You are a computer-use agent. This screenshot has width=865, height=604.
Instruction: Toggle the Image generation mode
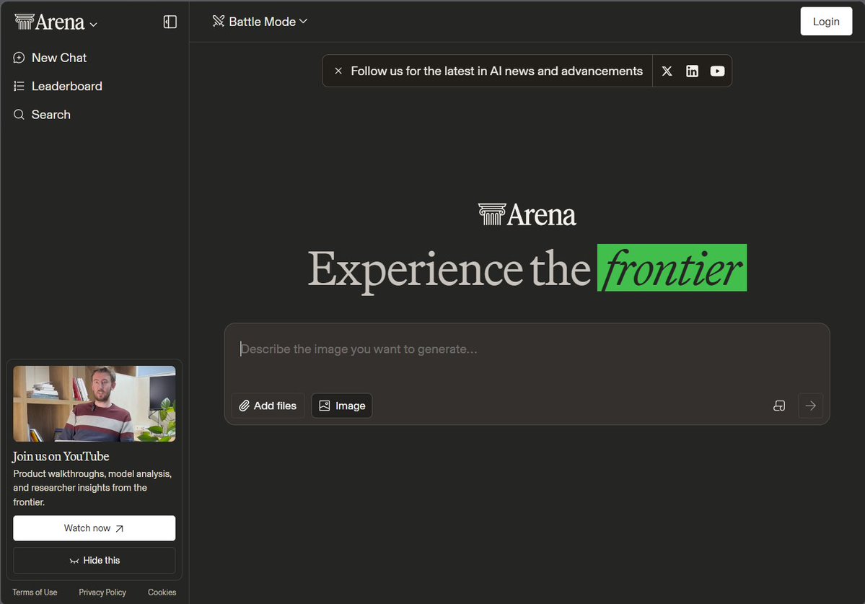point(342,406)
